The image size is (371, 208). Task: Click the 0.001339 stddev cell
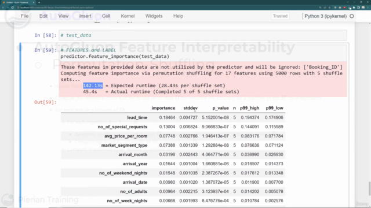tap(188, 145)
